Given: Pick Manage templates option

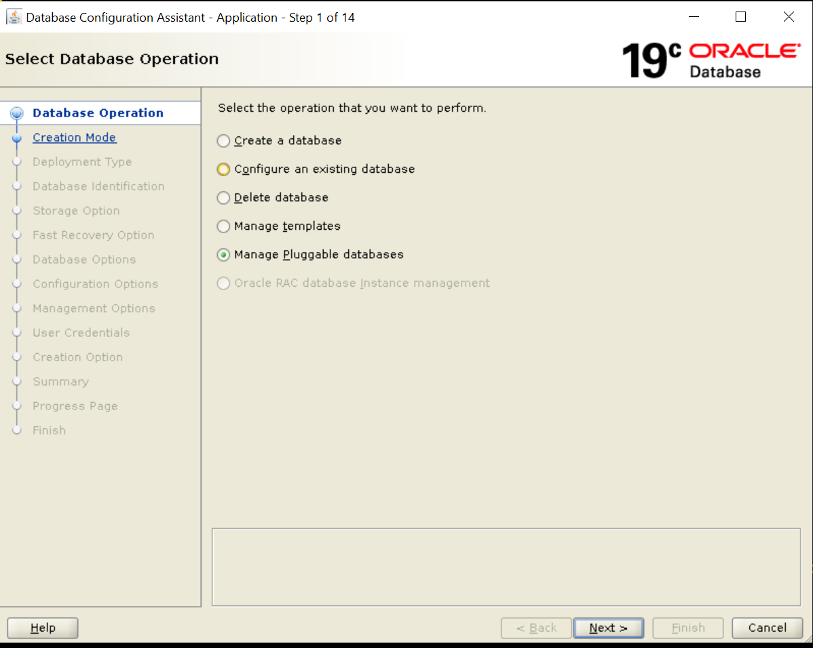Looking at the screenshot, I should tap(223, 226).
